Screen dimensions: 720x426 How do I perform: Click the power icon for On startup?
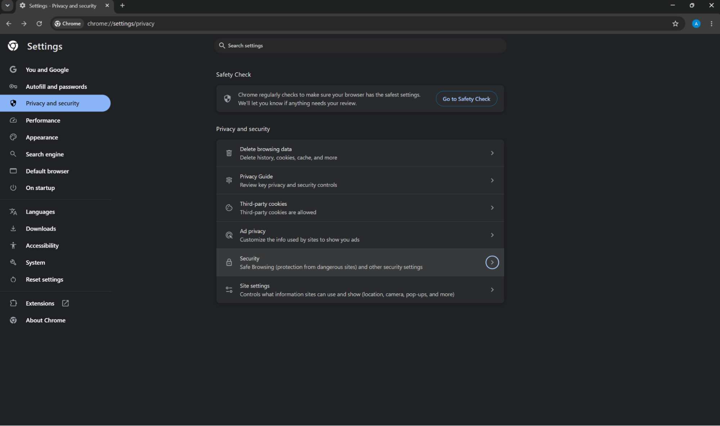click(x=13, y=187)
